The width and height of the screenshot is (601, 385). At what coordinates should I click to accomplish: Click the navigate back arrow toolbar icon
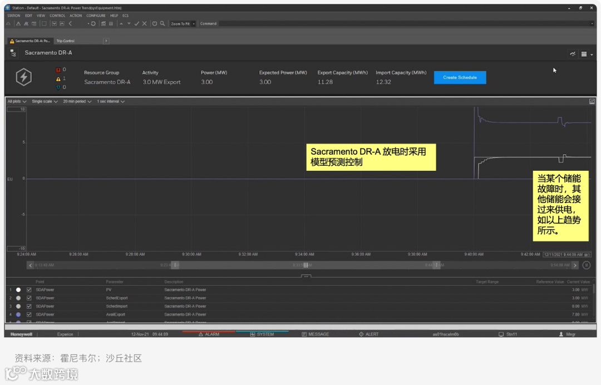71,24
